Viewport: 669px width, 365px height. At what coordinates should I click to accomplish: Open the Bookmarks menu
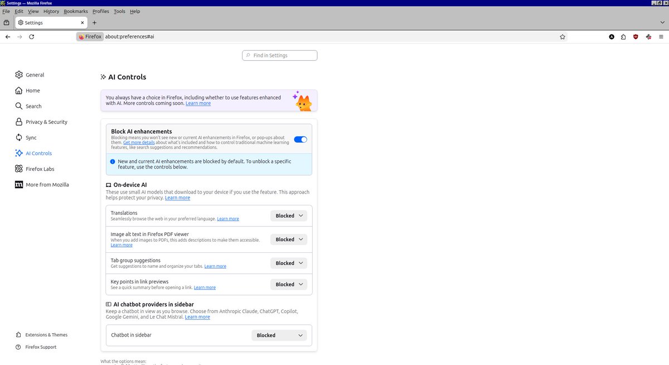76,11
